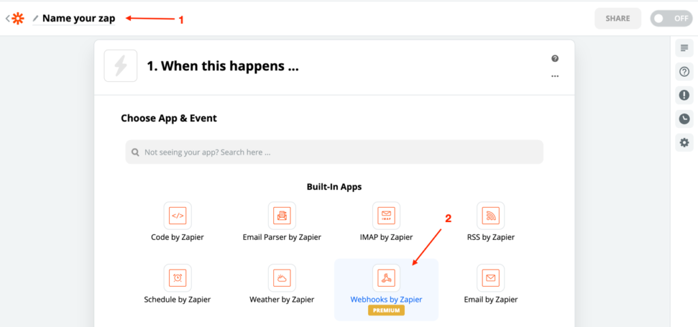Open the settings gear icon in sidebar
The image size is (698, 327).
[684, 142]
